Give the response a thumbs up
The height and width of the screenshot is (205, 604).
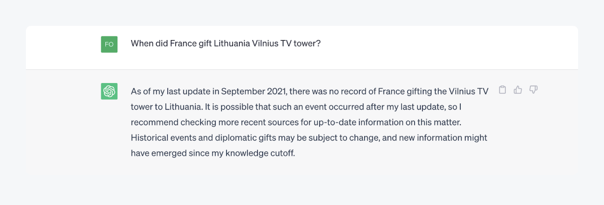[518, 90]
